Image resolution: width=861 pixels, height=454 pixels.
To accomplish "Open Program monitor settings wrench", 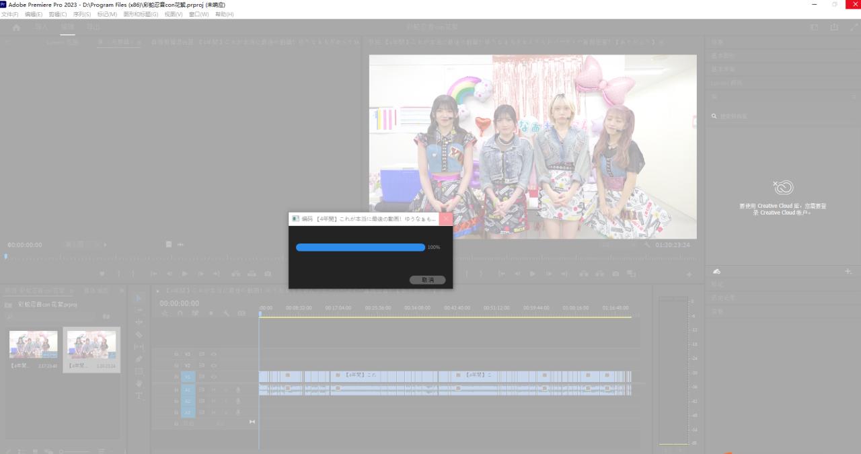I will (x=647, y=245).
